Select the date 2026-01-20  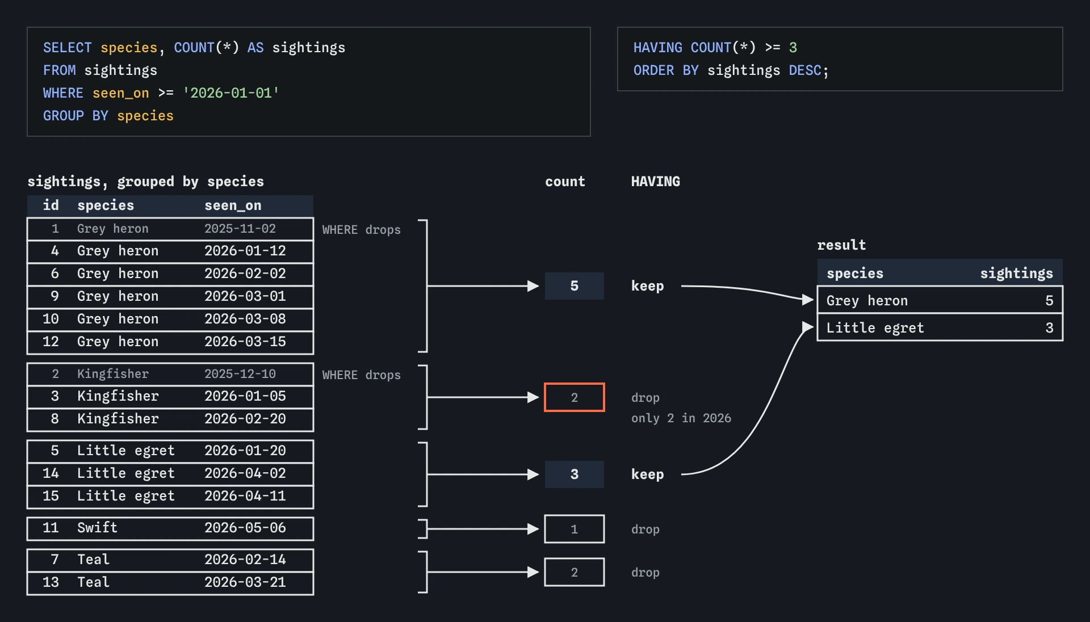[x=245, y=451]
